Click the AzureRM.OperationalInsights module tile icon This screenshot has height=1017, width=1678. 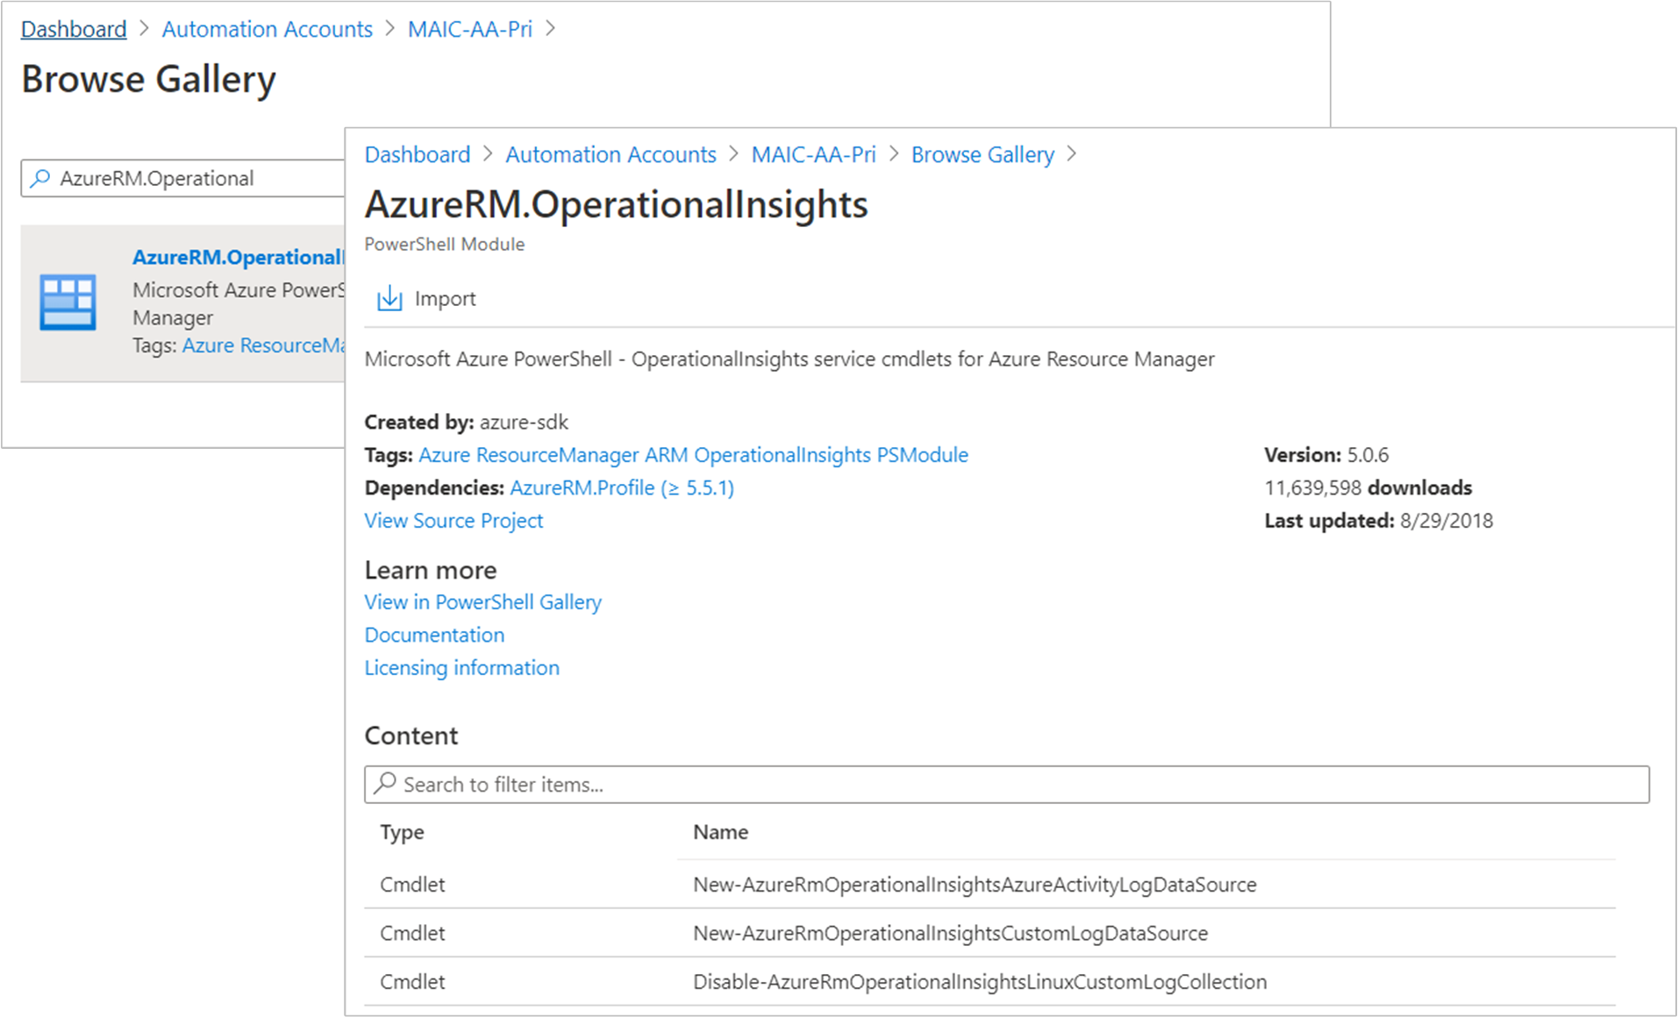(x=69, y=302)
